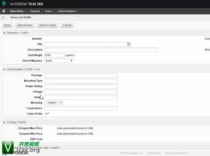Click into the Voltage field
Viewport: 210px width, 156px height.
tap(81, 92)
